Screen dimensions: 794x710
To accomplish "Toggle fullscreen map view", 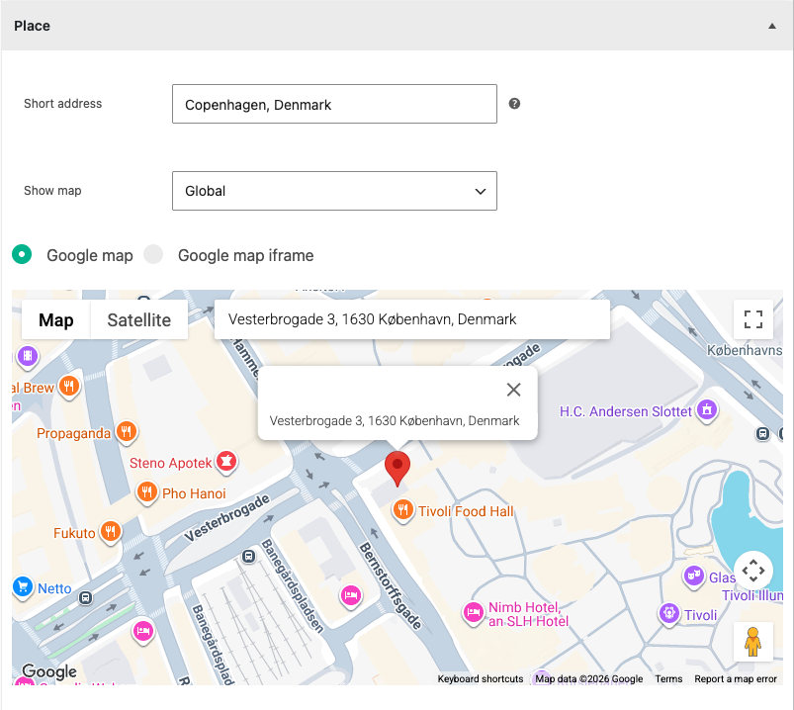I will (x=753, y=319).
